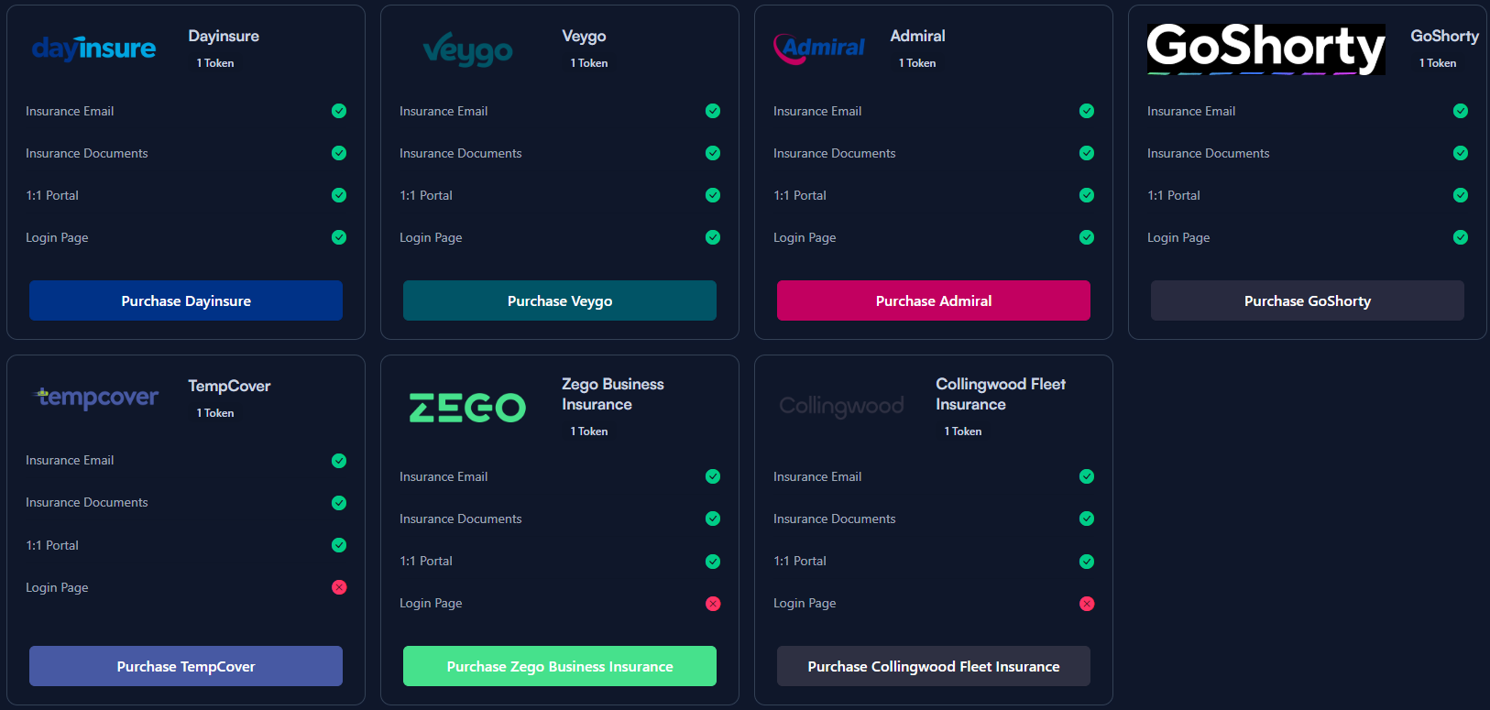This screenshot has width=1490, height=710.
Task: Click the green checkmark beside Admiral's Login Page
Action: click(x=1087, y=237)
